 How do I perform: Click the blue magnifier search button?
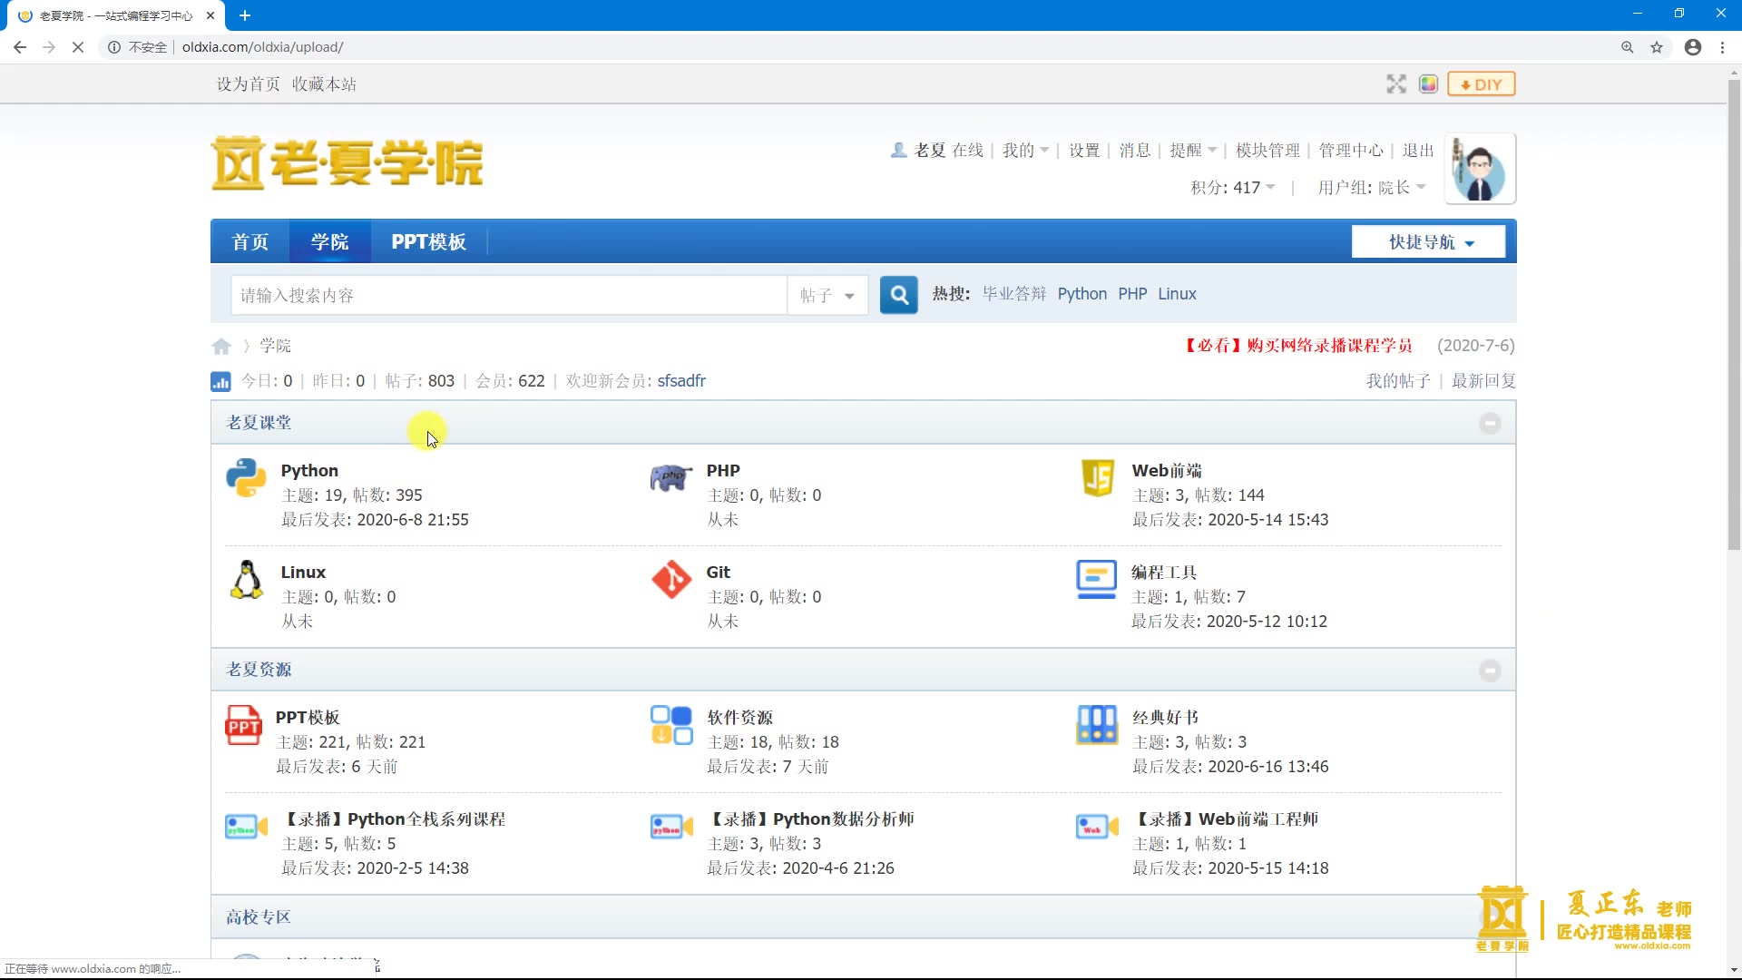pyautogui.click(x=898, y=295)
